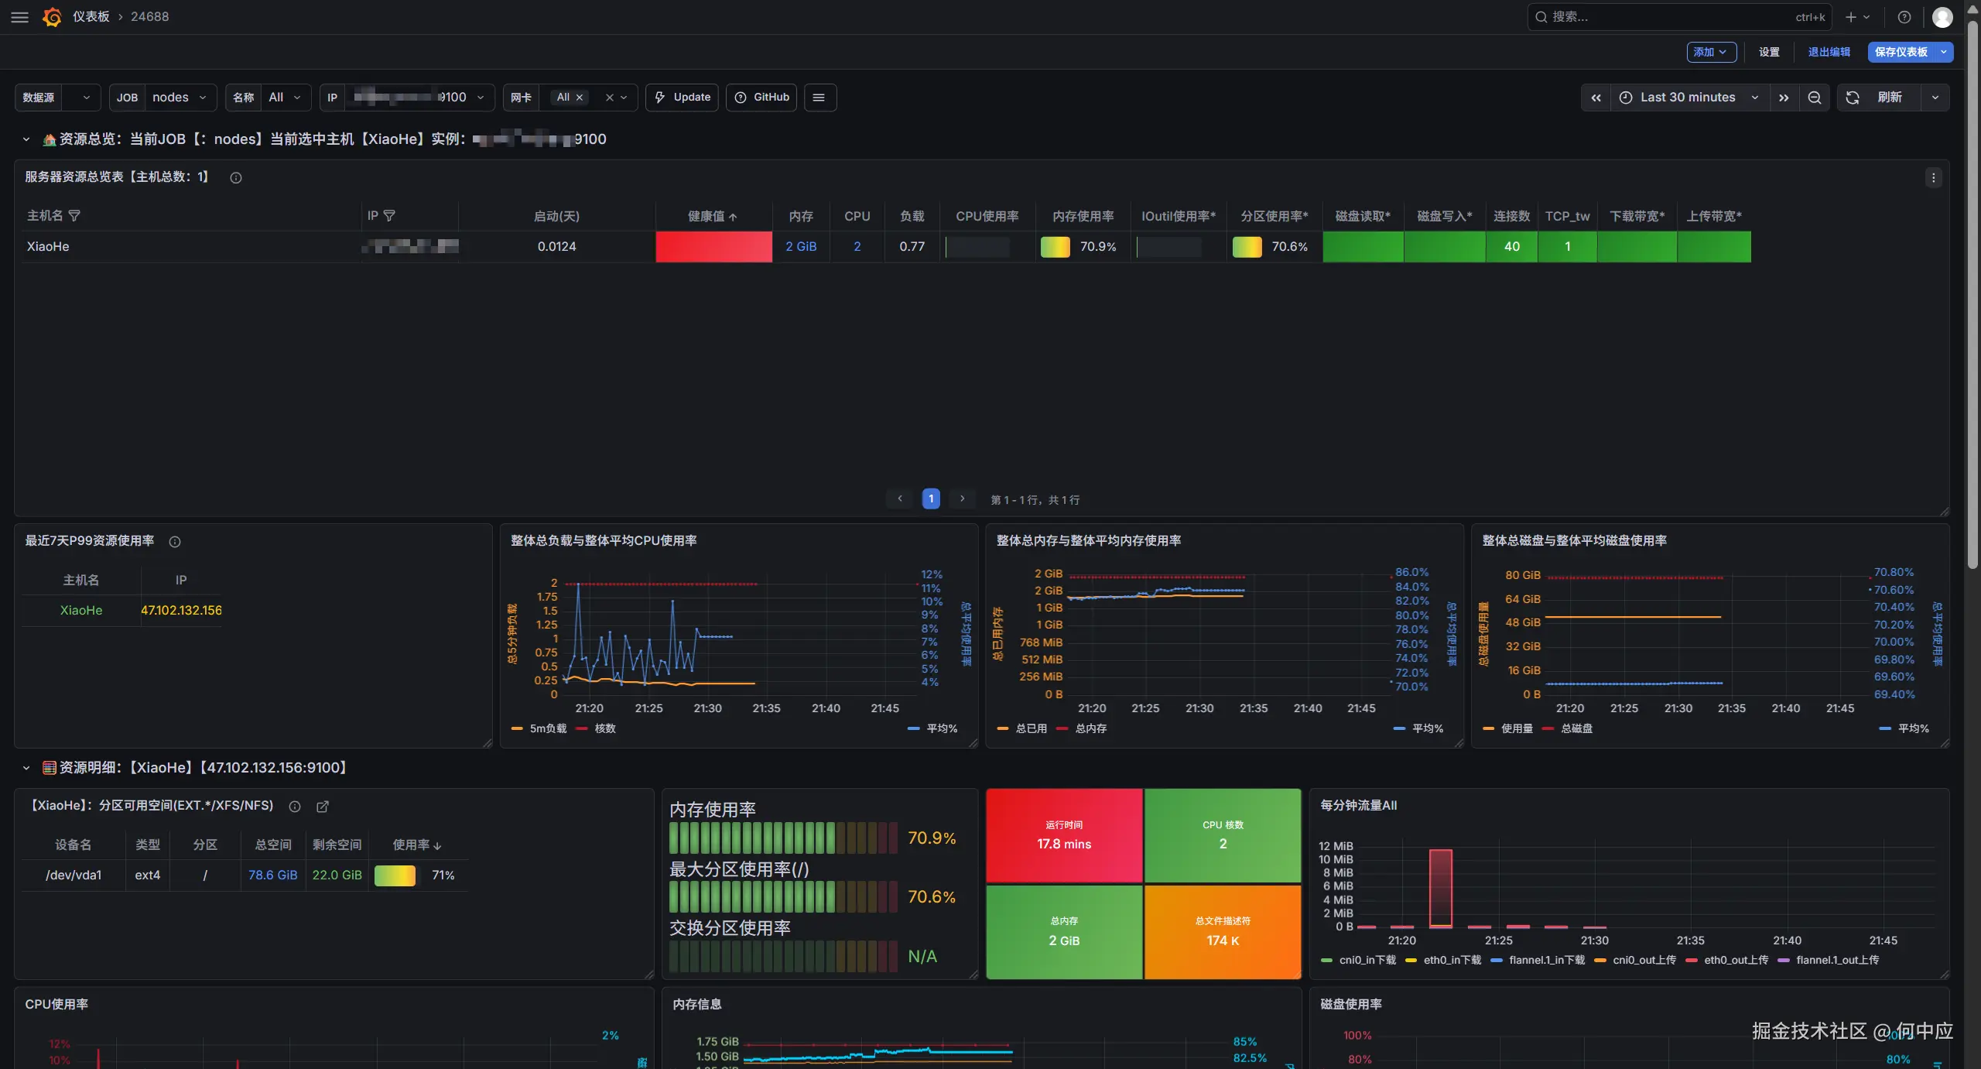Image resolution: width=1981 pixels, height=1069 pixels.
Task: Toggle the 5m负载 legend series
Action: 547,728
